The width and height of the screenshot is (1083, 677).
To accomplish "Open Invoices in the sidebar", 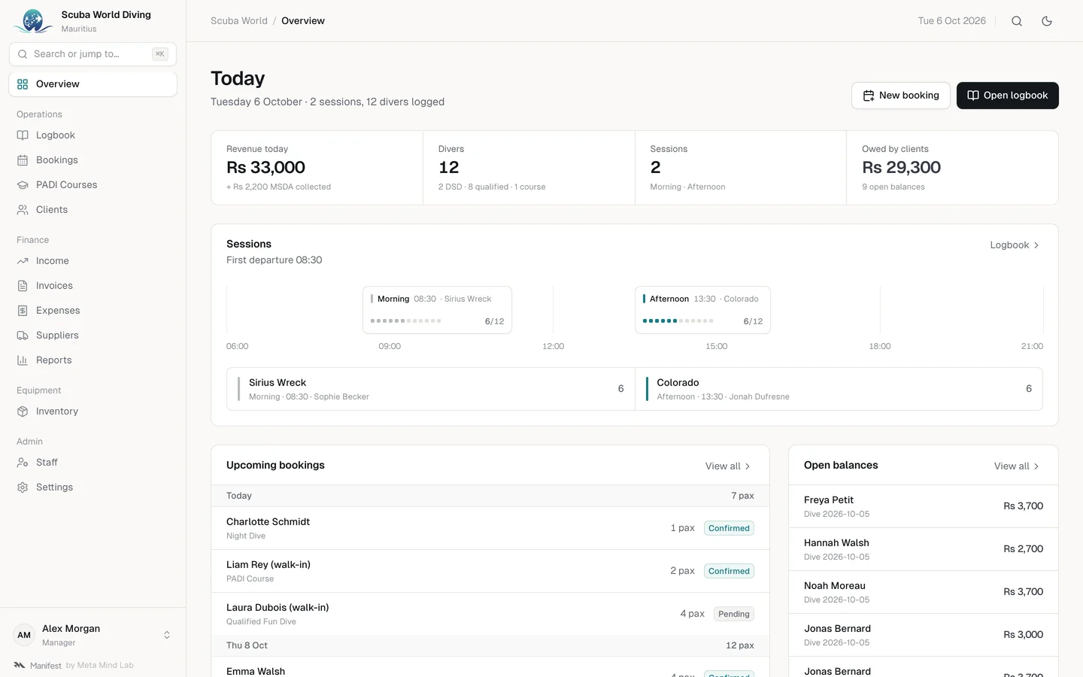I will pyautogui.click(x=93, y=286).
